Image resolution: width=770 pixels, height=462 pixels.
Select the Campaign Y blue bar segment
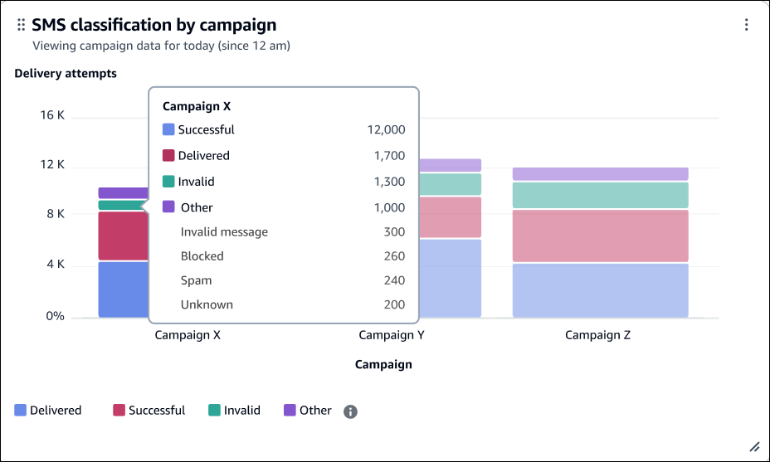click(450, 278)
